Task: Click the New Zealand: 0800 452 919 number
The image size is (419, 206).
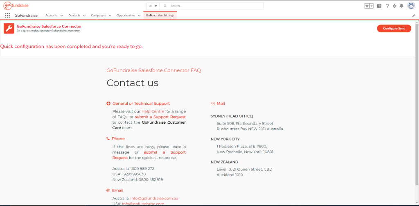Action: [x=137, y=180]
